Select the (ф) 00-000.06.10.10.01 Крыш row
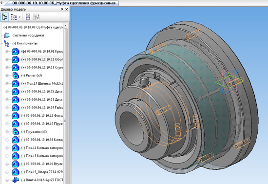The width and height of the screenshot is (268, 184). 42,52
